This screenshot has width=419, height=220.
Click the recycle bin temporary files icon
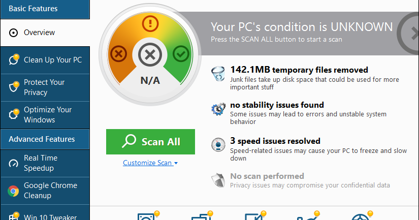pyautogui.click(x=218, y=73)
